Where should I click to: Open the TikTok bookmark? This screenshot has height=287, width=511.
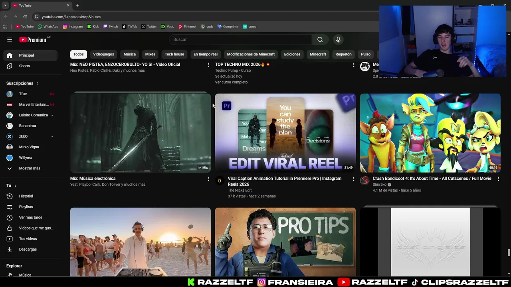(x=130, y=27)
